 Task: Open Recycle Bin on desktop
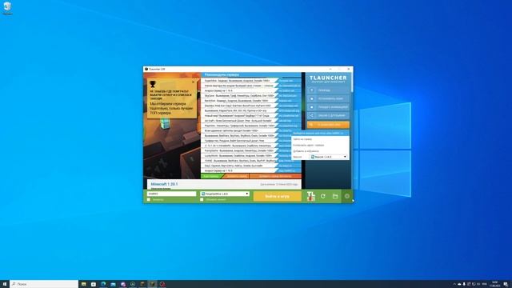tap(7, 8)
